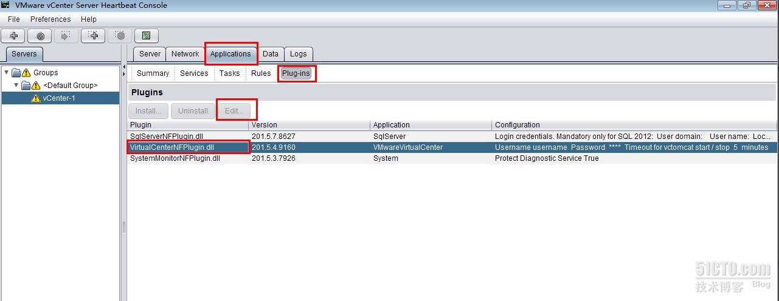This screenshot has width=779, height=301.
Task: Open the File menu
Action: coord(14,19)
